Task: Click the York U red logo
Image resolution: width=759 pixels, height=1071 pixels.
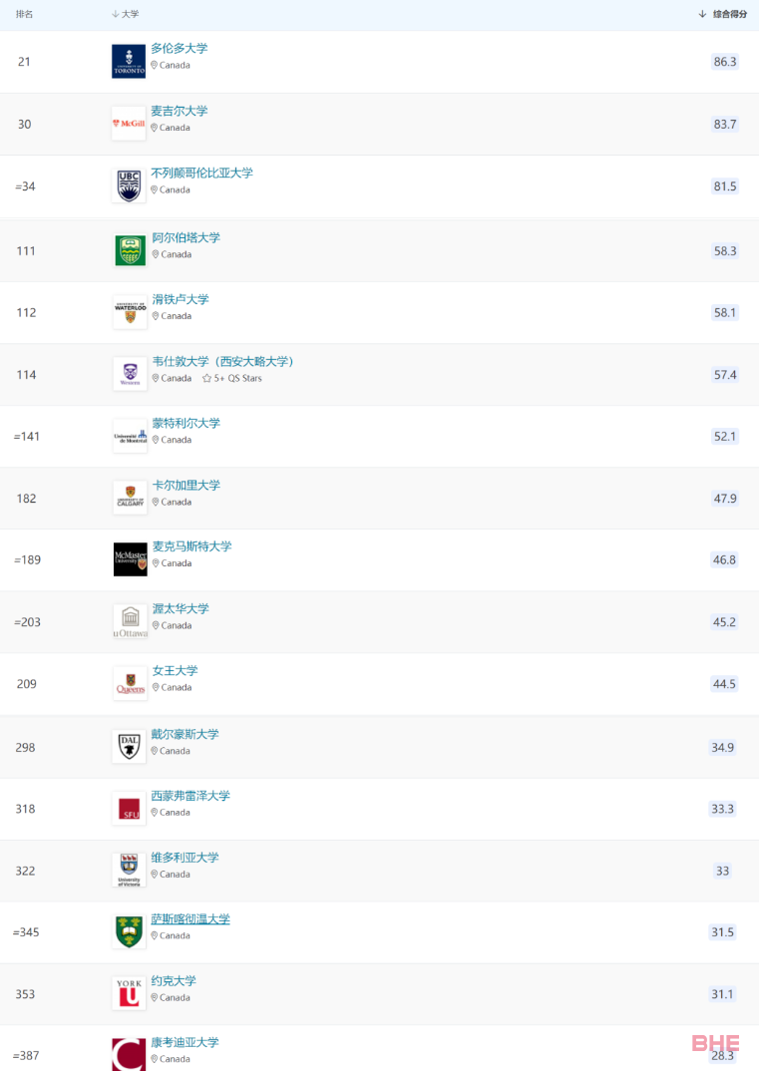Action: pyautogui.click(x=129, y=993)
